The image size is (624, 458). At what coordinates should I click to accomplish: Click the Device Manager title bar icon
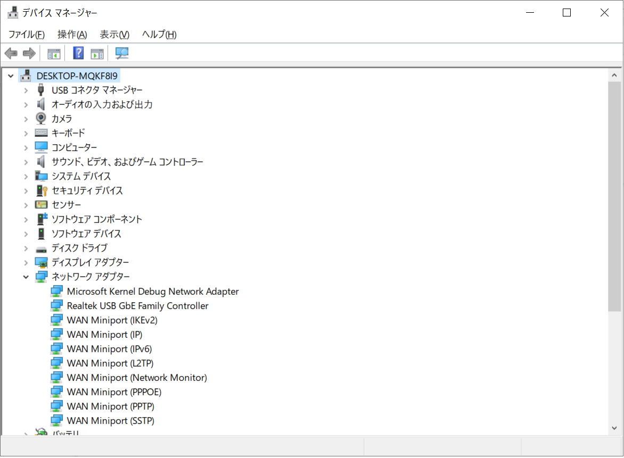point(13,12)
